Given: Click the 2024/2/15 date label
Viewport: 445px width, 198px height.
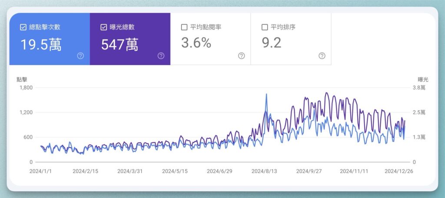Looking at the screenshot, I should [86, 172].
